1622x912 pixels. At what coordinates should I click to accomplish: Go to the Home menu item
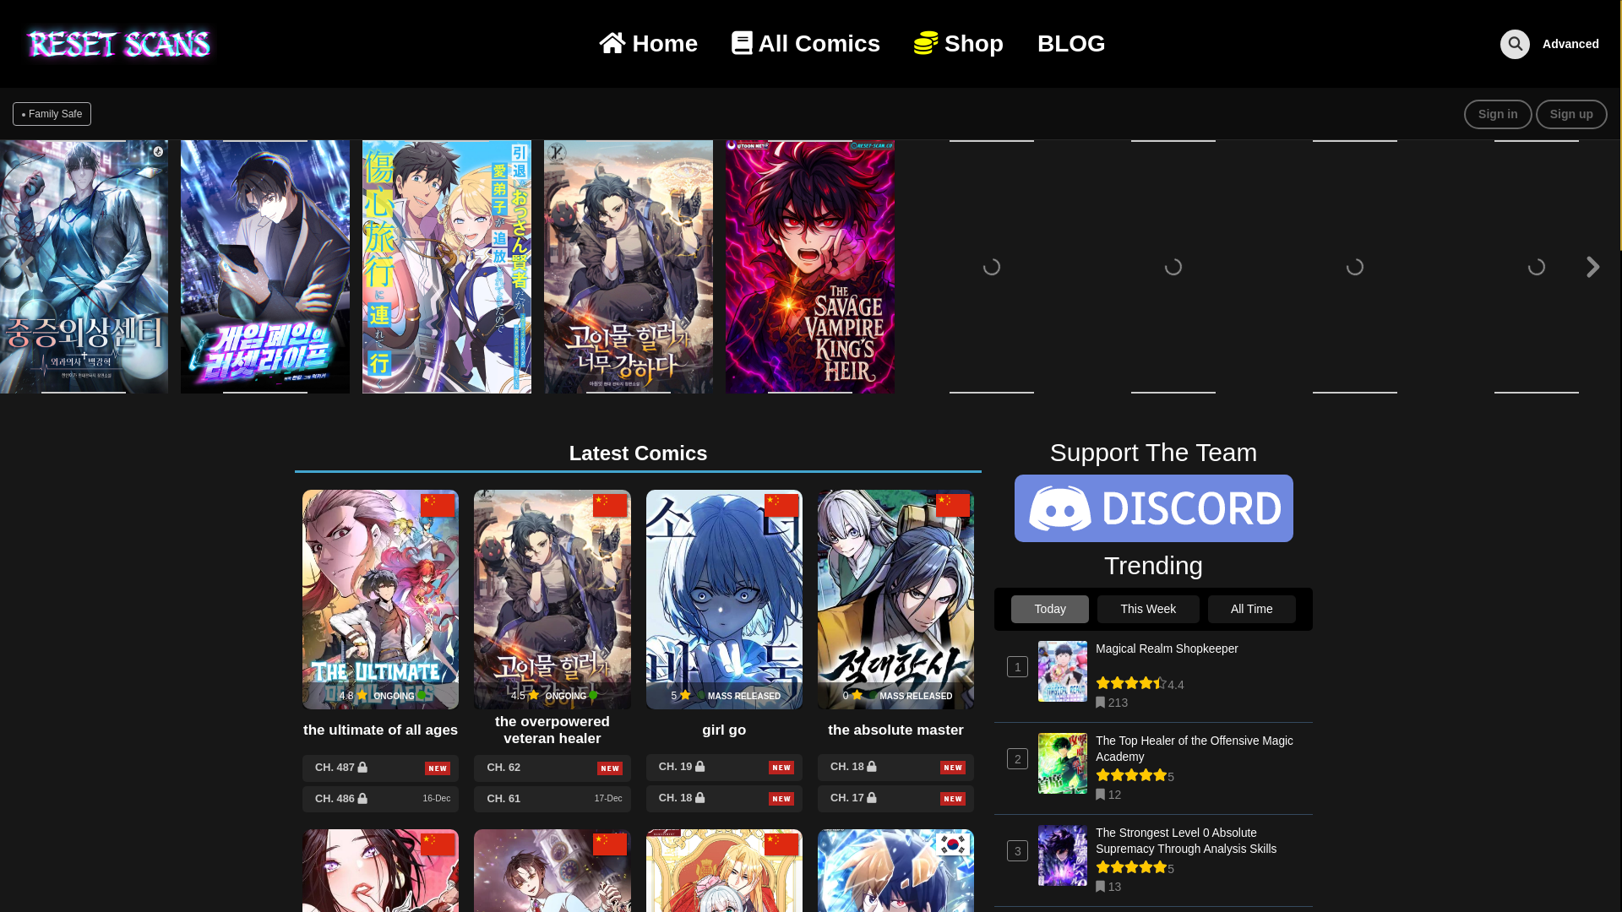[649, 43]
